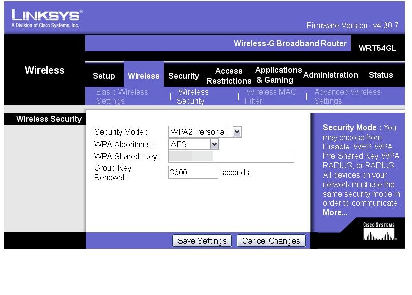Click the seconds unit label
The height and width of the screenshot is (295, 412).
pyautogui.click(x=234, y=172)
